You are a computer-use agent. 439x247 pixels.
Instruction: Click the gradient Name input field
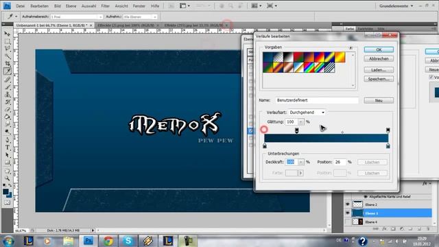[317, 100]
